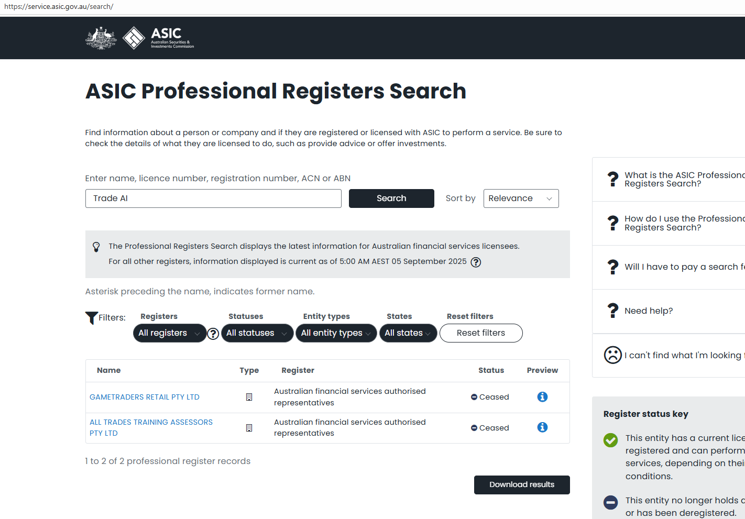Download the search results
Viewport: 745px width, 519px height.
(x=522, y=485)
